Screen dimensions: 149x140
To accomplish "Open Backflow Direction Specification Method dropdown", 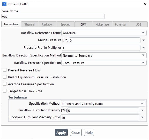I will pyautogui.click(x=104, y=55).
